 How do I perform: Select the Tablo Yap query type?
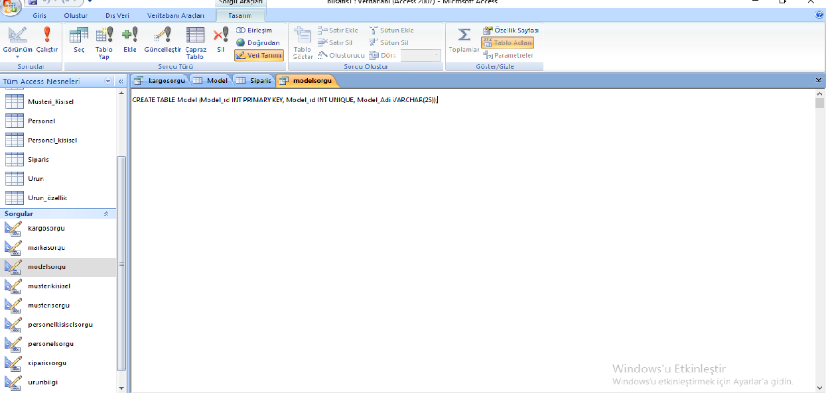pos(104,42)
